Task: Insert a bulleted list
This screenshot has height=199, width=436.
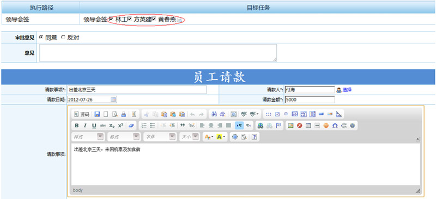Action: [153, 126]
